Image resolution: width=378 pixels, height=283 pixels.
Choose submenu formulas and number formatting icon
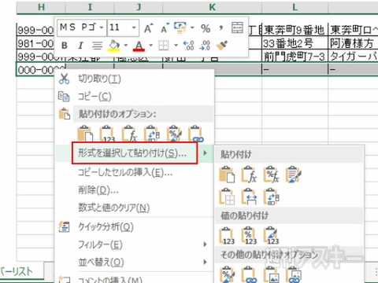tap(271, 175)
